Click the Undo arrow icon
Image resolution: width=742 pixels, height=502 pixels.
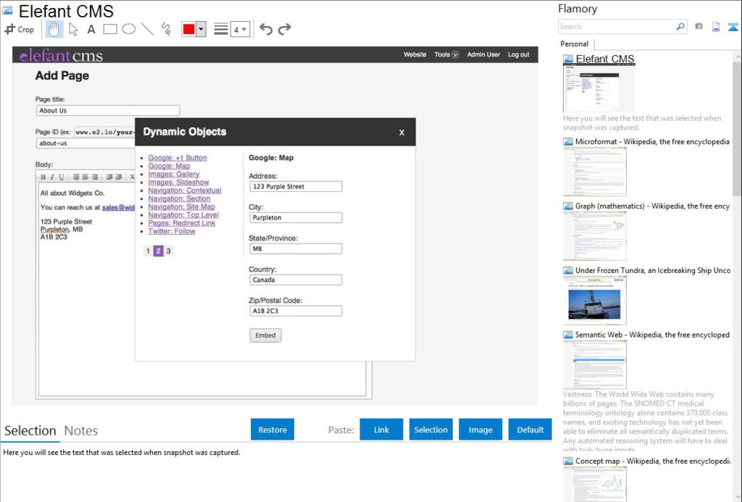click(x=266, y=29)
